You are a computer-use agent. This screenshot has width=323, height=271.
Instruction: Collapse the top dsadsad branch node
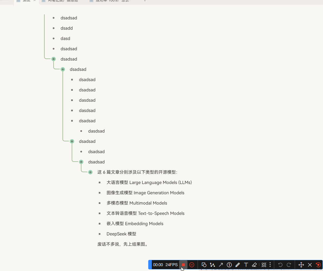53,59
